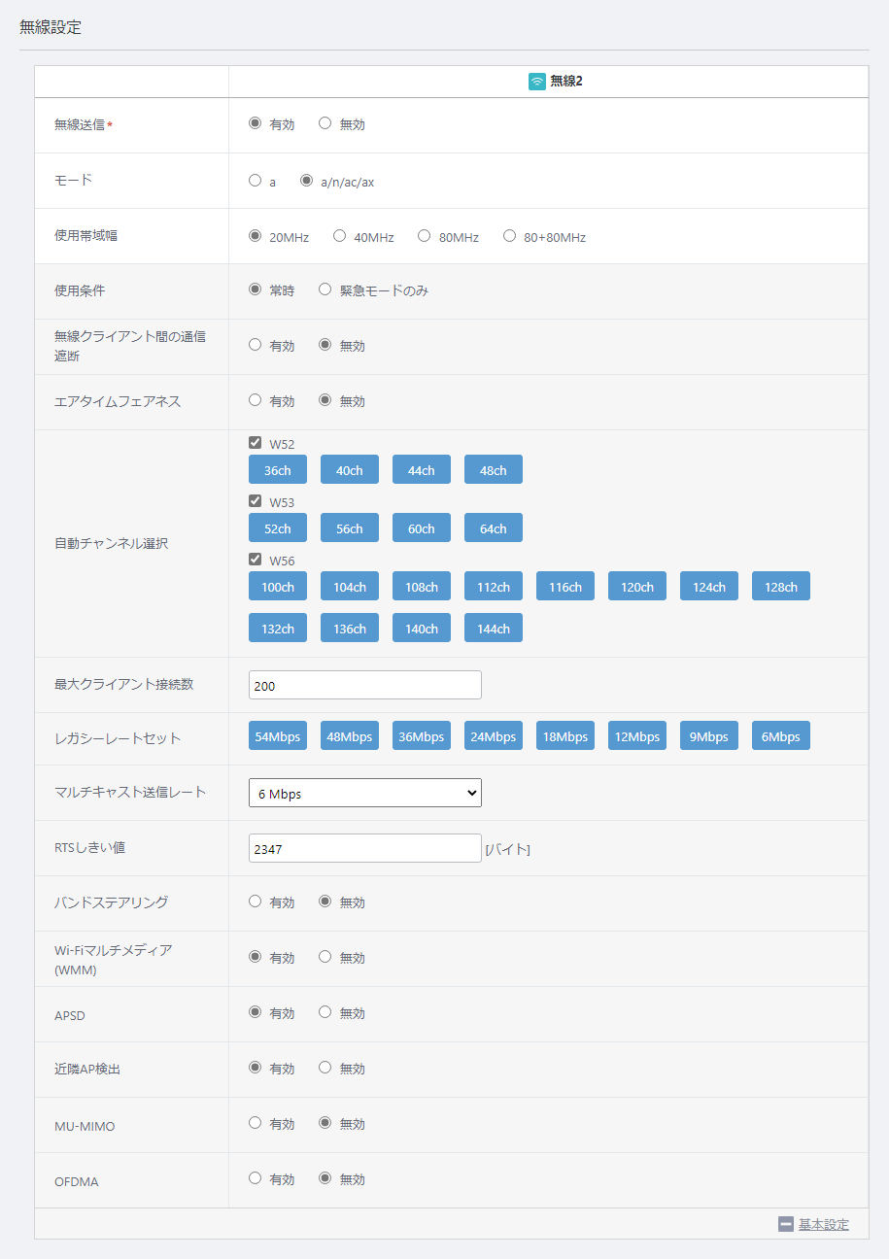Screen dimensions: 889x1259
Task: Select 緊急モードのみ for 使用条件
Action: click(x=325, y=289)
